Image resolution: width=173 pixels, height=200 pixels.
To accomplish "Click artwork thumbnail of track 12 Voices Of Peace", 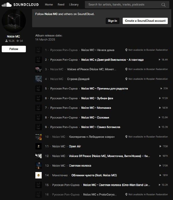I will [39, 156].
